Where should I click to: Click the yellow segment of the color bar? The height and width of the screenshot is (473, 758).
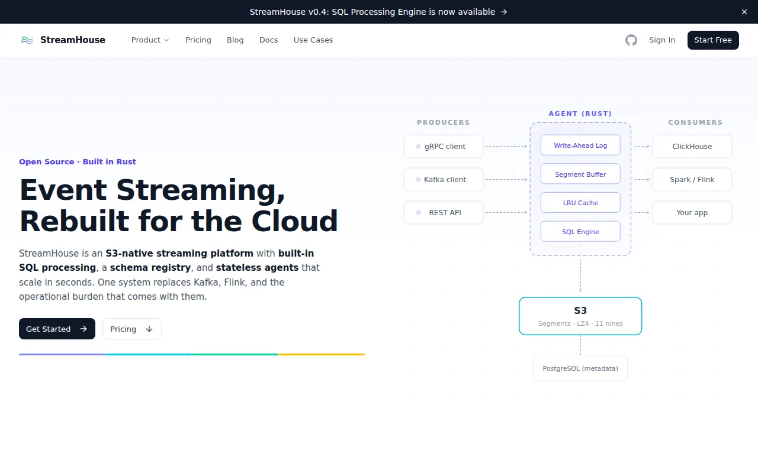(322, 354)
